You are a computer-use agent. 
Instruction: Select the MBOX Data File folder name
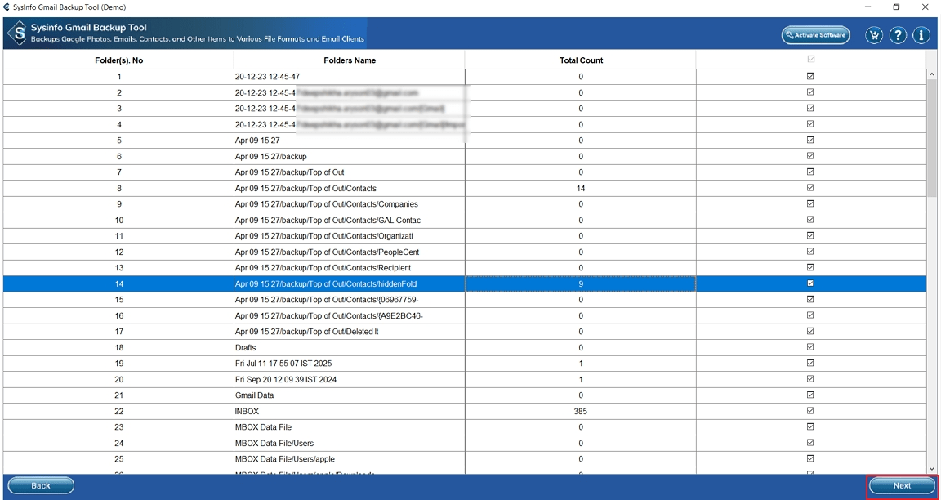[264, 427]
